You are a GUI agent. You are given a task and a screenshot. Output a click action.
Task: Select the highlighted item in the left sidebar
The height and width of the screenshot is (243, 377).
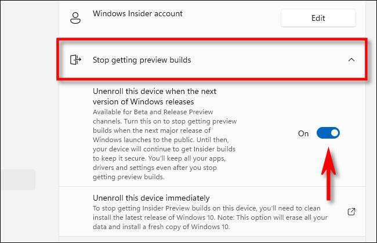point(17,180)
